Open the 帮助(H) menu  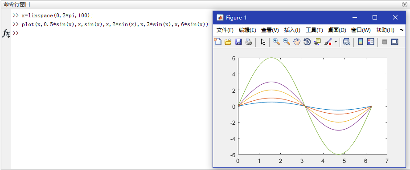pos(385,30)
